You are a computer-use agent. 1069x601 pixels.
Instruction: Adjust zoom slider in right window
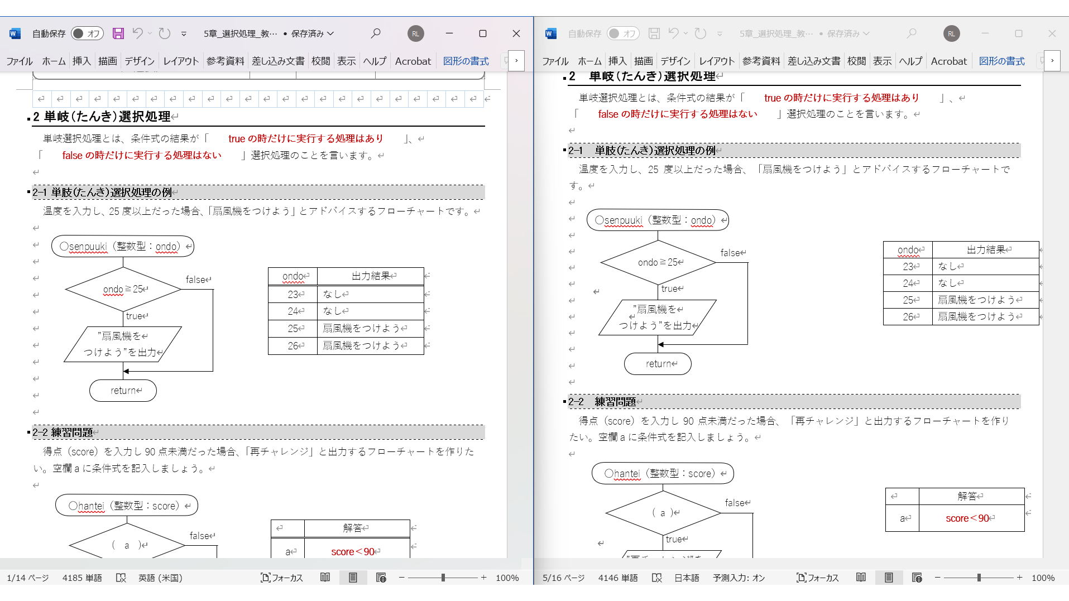point(979,578)
